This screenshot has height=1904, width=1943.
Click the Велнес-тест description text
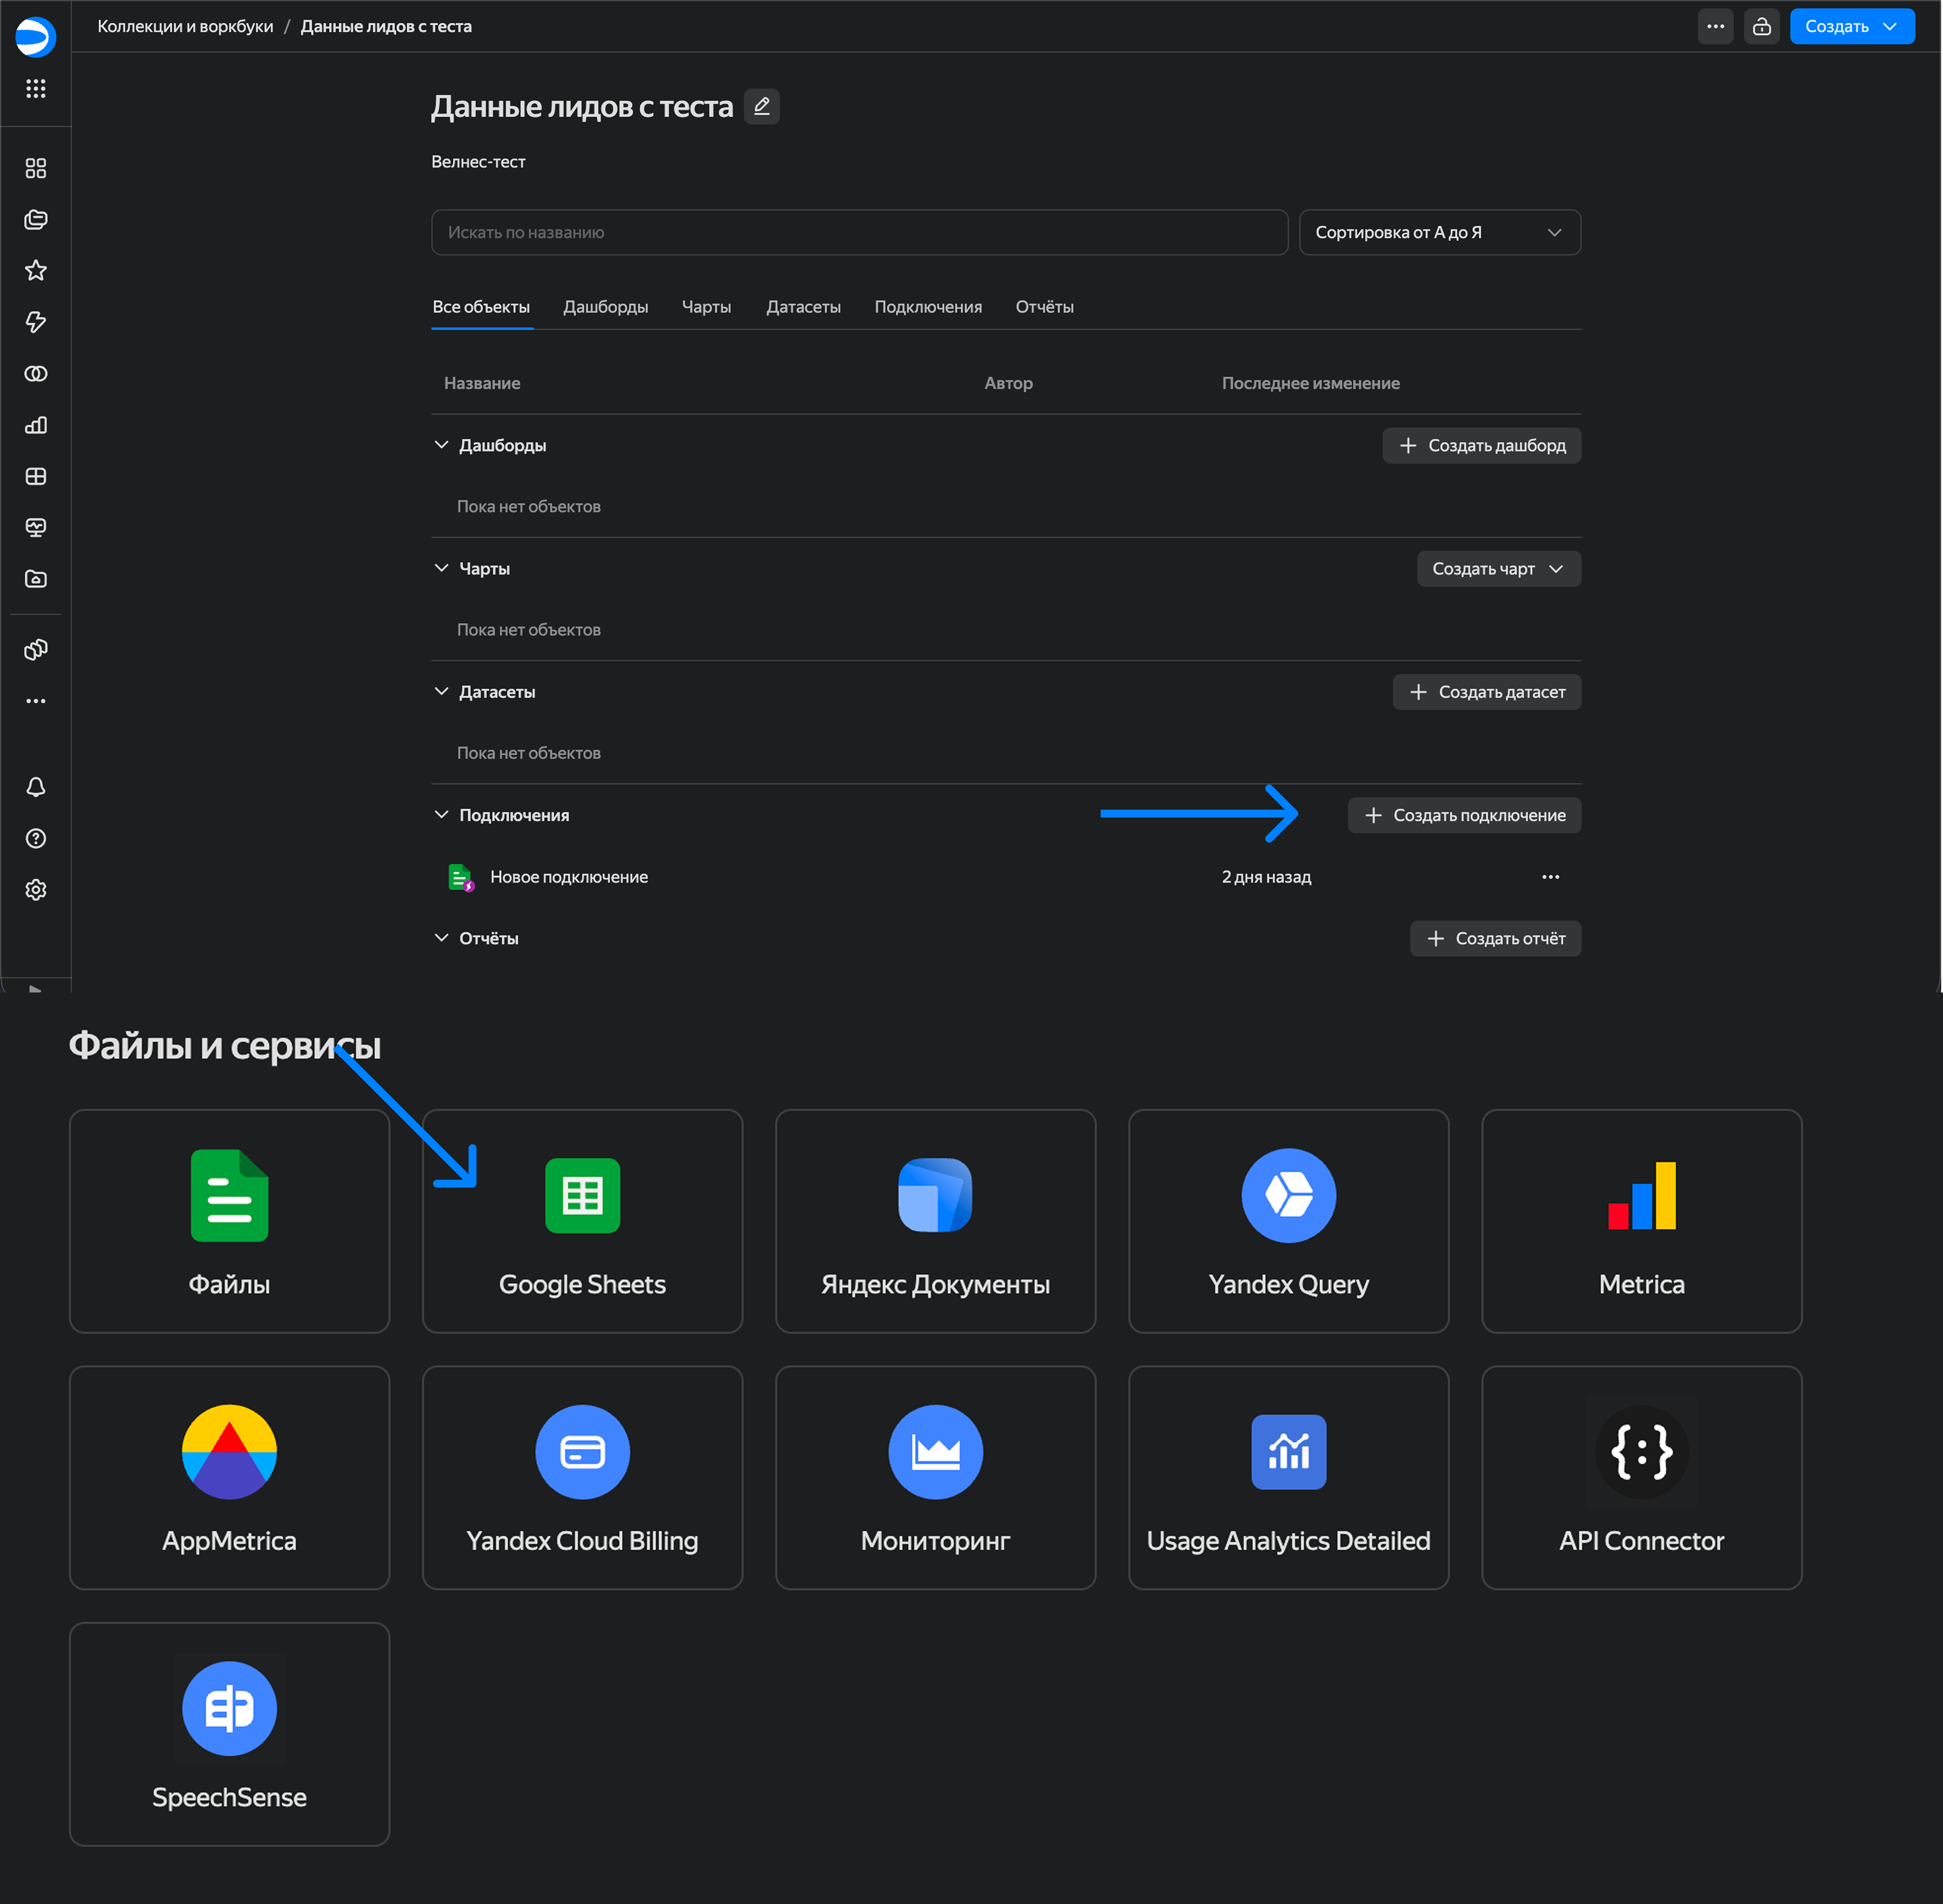[x=478, y=162]
